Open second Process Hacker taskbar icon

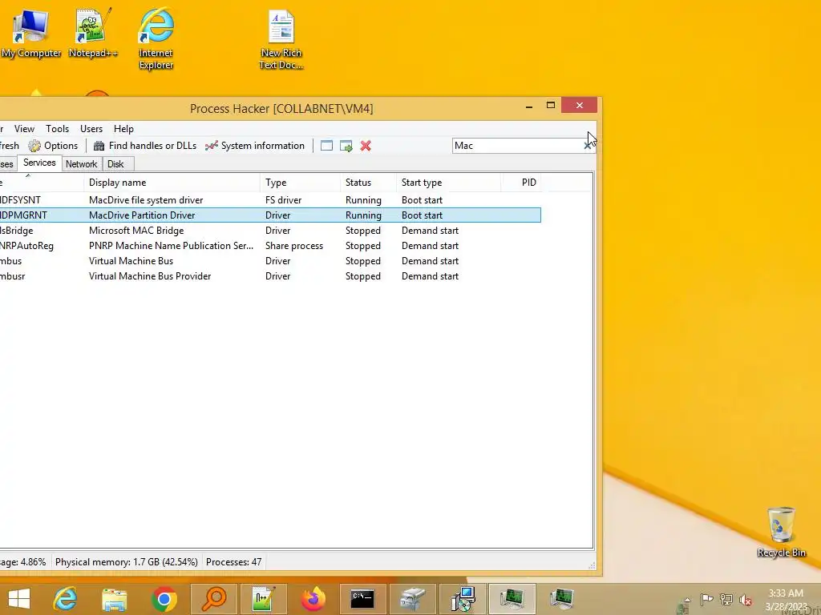(x=561, y=599)
